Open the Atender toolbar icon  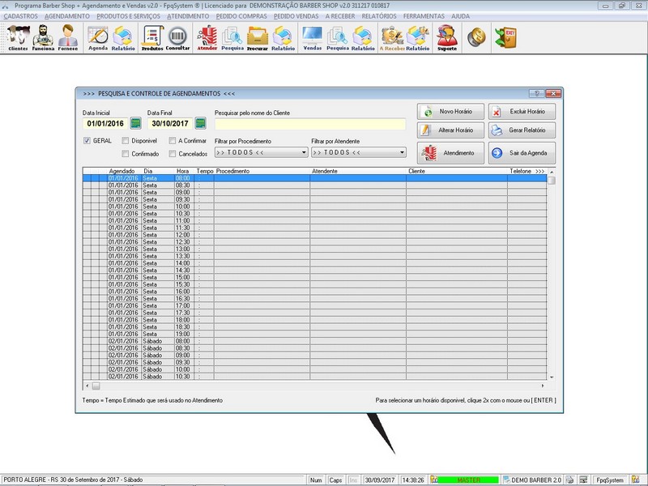207,37
